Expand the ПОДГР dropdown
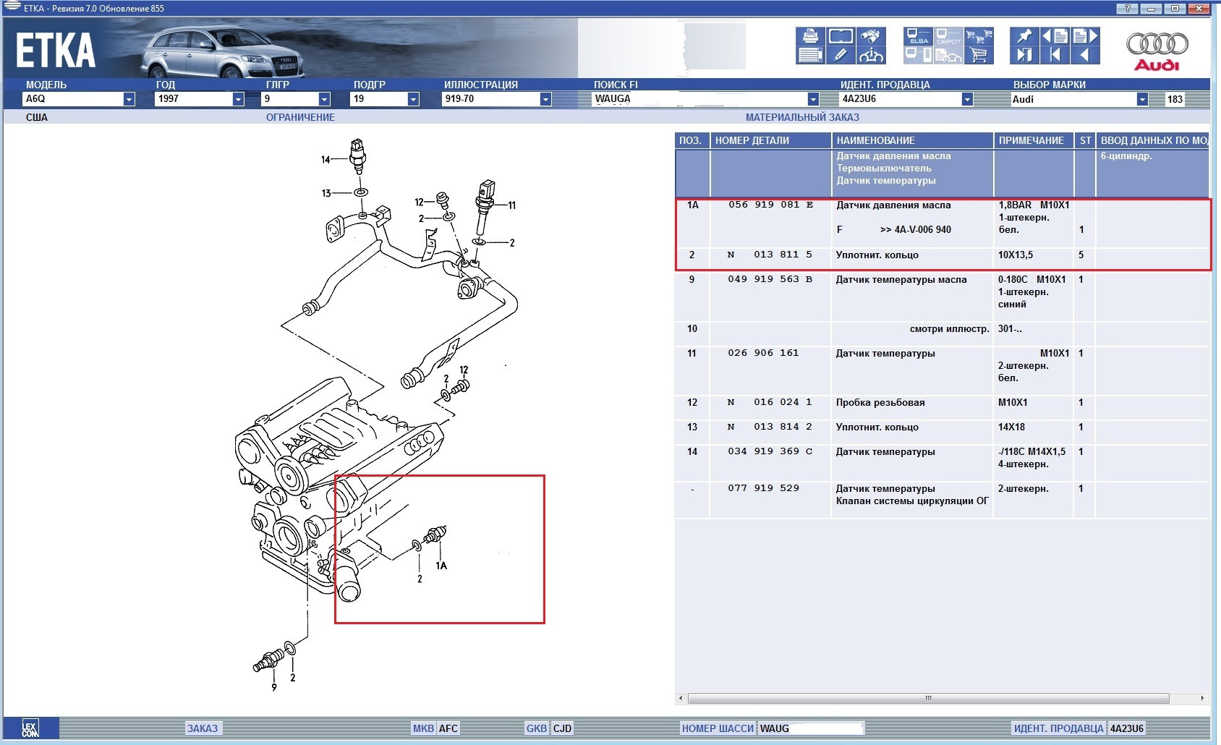 tap(413, 99)
